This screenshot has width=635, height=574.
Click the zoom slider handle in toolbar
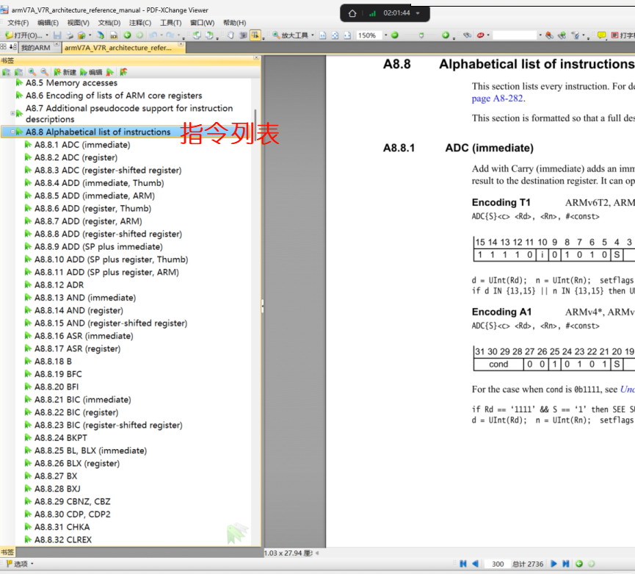[421, 36]
